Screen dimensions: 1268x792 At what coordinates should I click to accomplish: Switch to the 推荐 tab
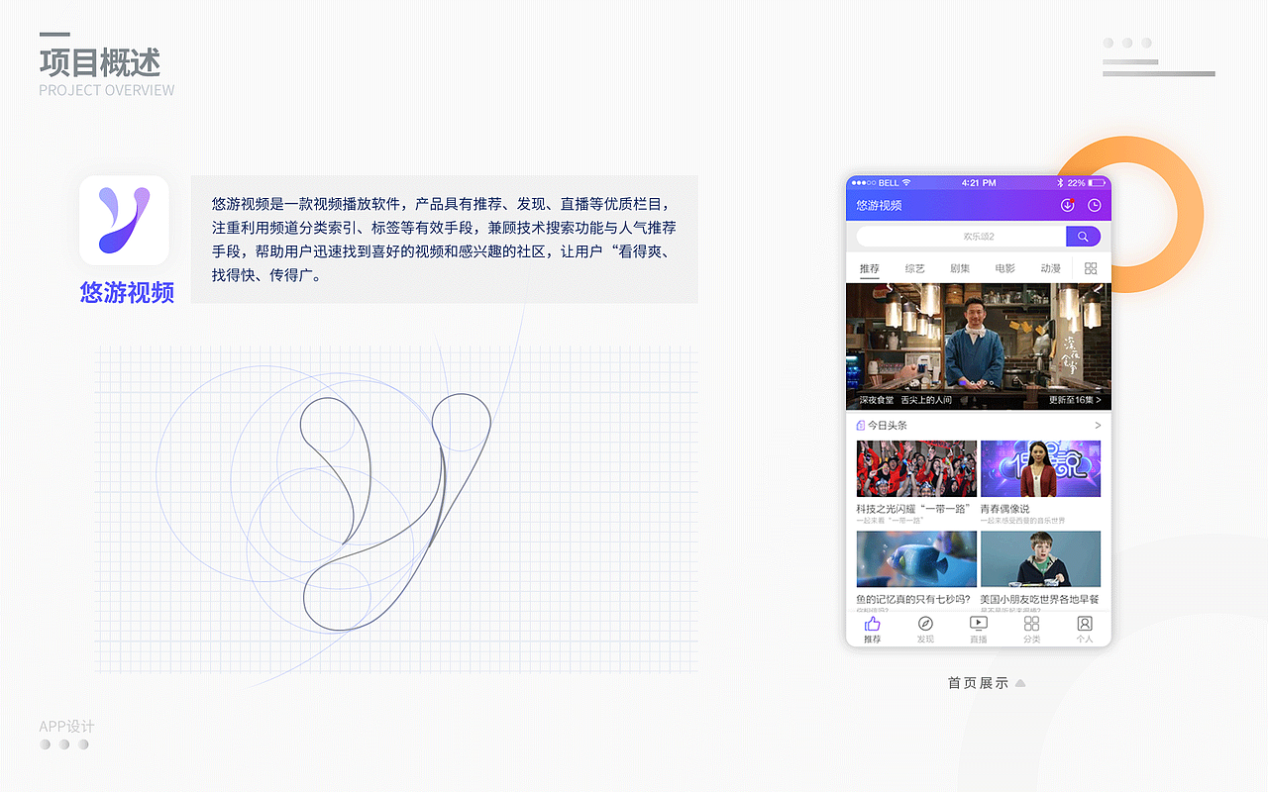[870, 268]
